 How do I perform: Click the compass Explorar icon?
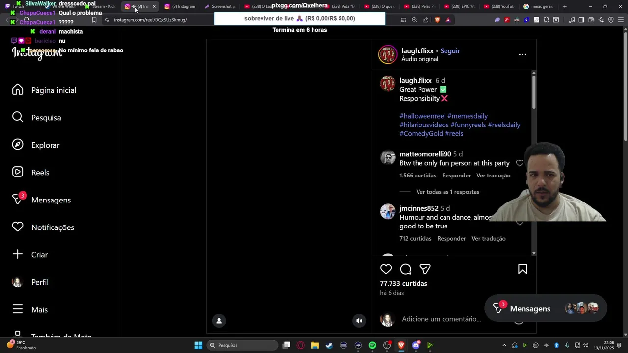point(18,145)
